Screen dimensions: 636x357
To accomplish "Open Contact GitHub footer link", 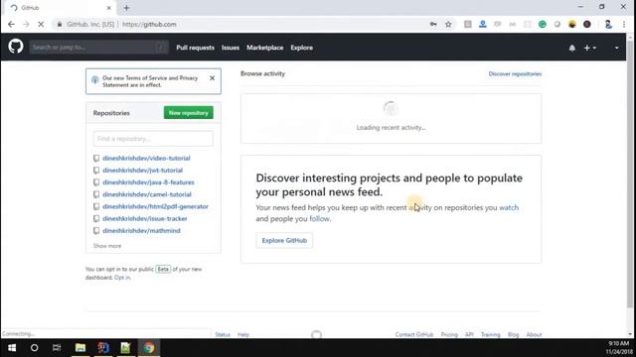I will [414, 334].
